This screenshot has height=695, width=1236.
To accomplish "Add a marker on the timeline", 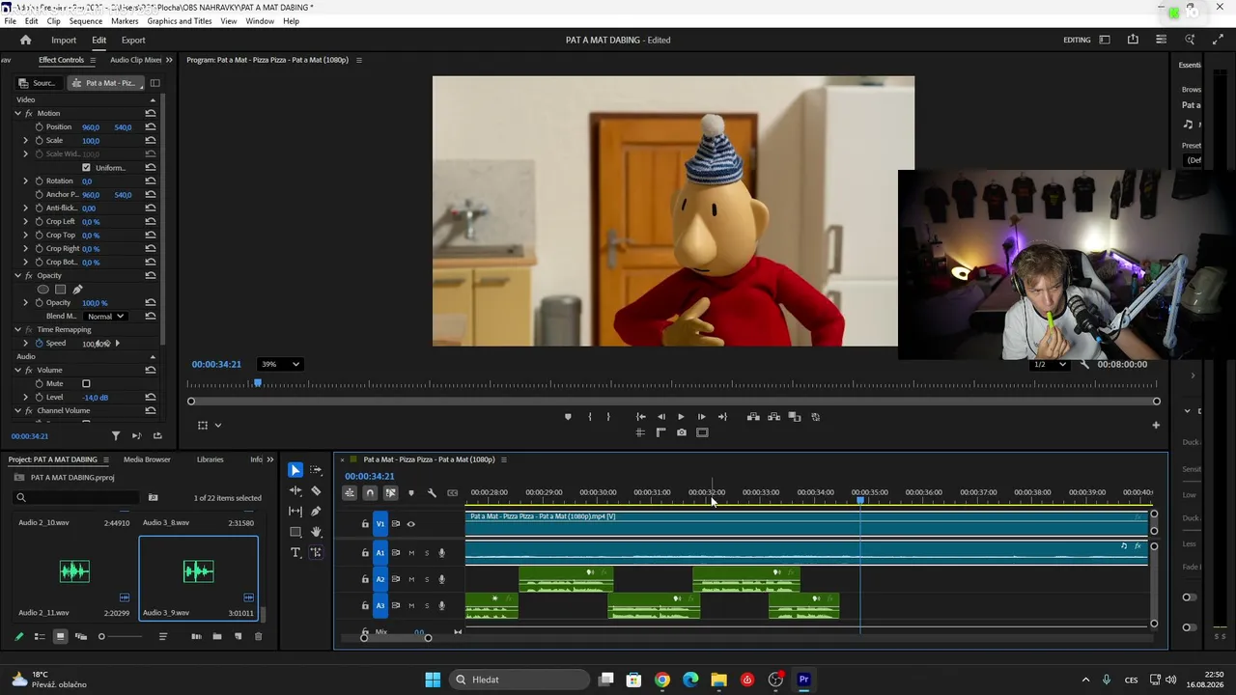I will click(411, 493).
